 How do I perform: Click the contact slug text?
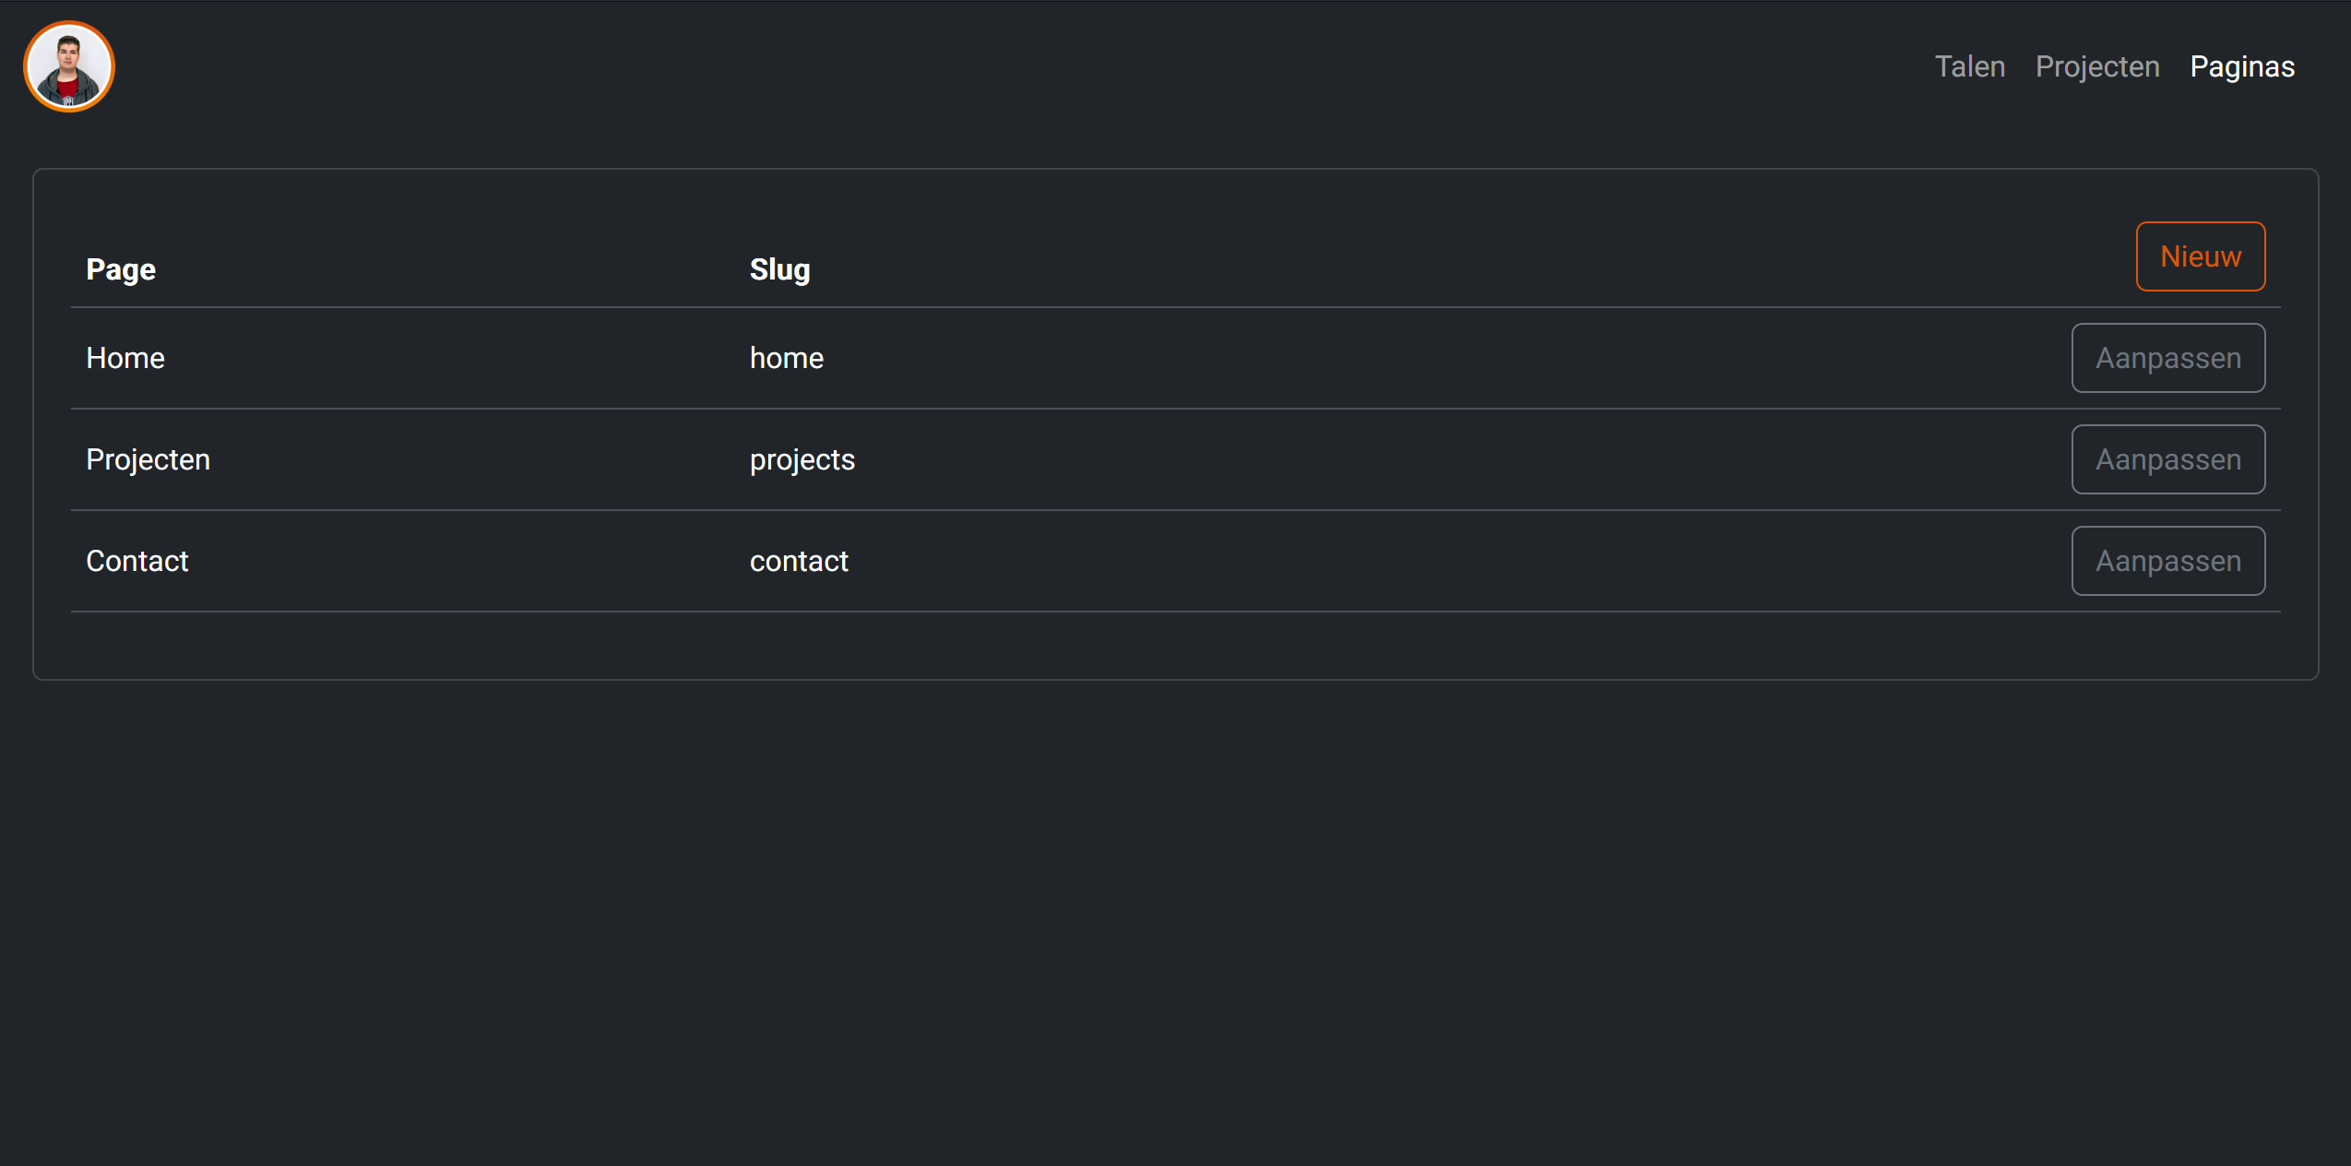pos(799,561)
